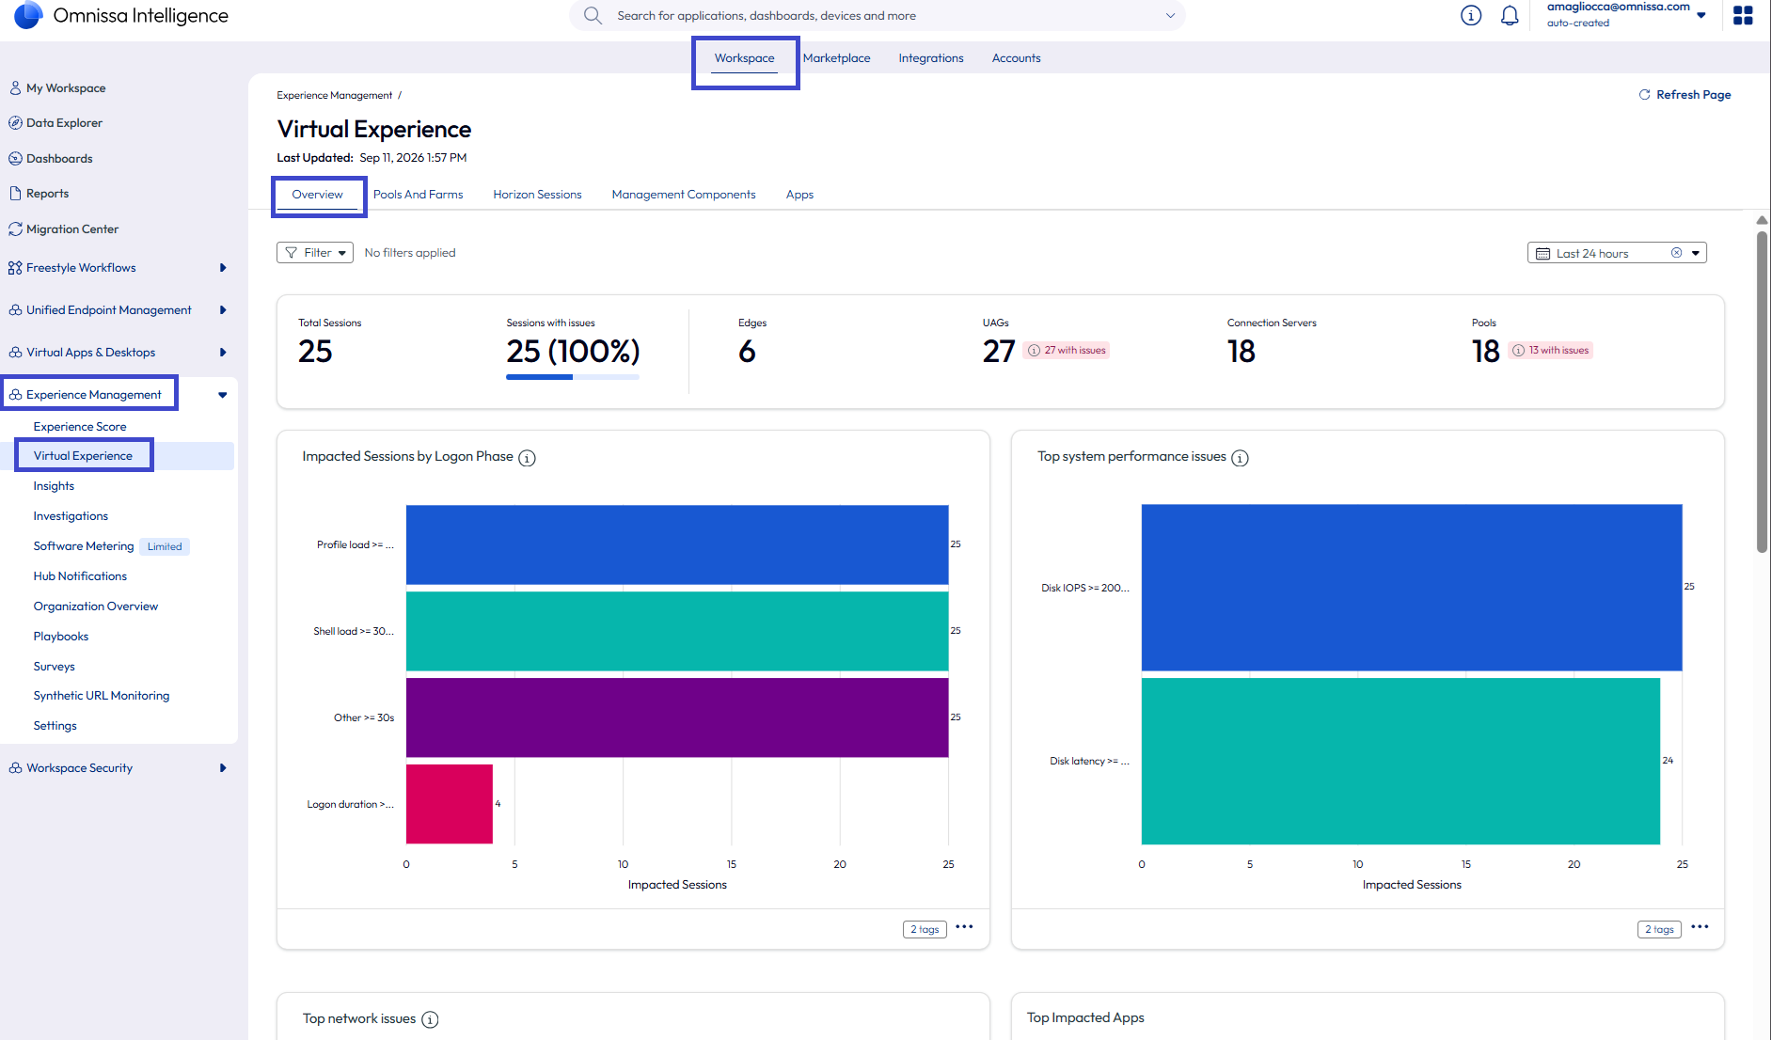1771x1040 pixels.
Task: Click the Experience Management breadcrumb link
Action: (x=334, y=96)
